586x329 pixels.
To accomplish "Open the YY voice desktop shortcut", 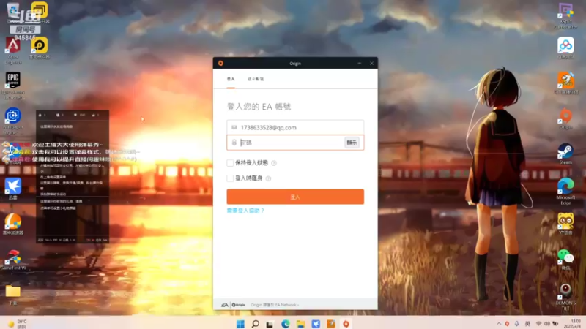I will coord(565,224).
